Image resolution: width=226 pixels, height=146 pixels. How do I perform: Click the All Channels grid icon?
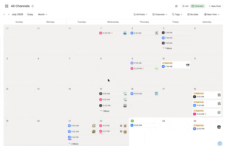[x=6, y=6]
